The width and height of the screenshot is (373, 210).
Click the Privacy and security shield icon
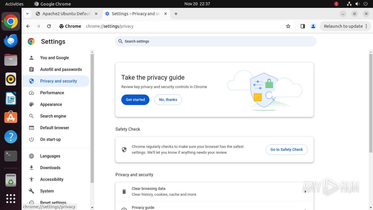pyautogui.click(x=31, y=81)
